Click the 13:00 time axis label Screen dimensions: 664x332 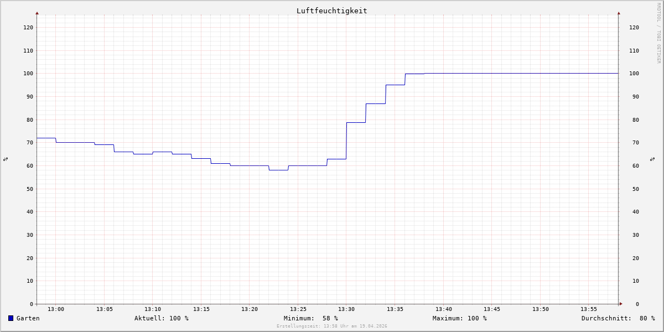pyautogui.click(x=56, y=309)
